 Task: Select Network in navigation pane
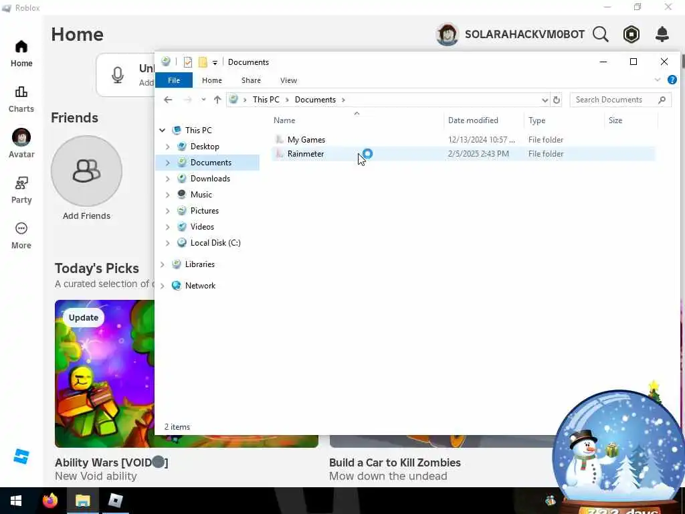[200, 286]
